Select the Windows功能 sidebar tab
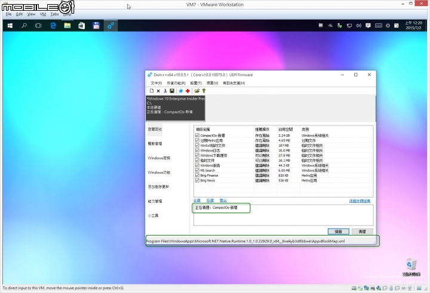430x293 pixels. click(x=159, y=172)
